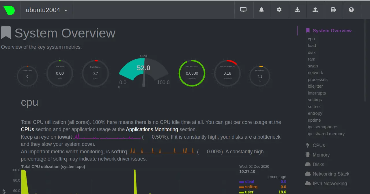
Task: Click the Networking Stack cloud icon
Action: point(308,174)
